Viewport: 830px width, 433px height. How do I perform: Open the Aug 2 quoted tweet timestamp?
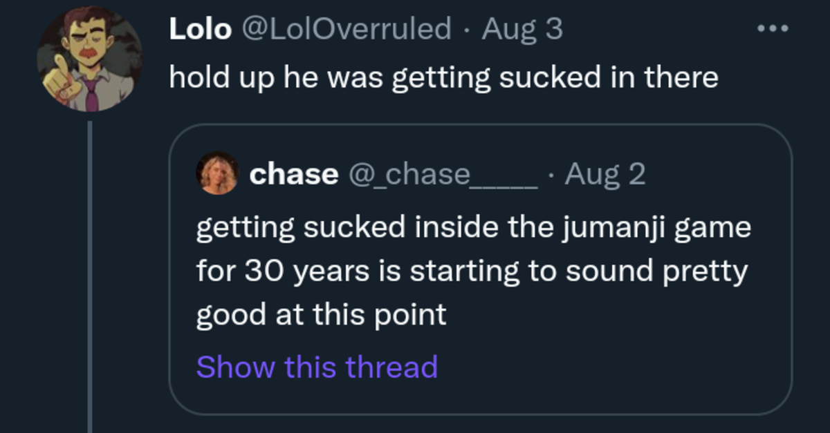pyautogui.click(x=605, y=175)
